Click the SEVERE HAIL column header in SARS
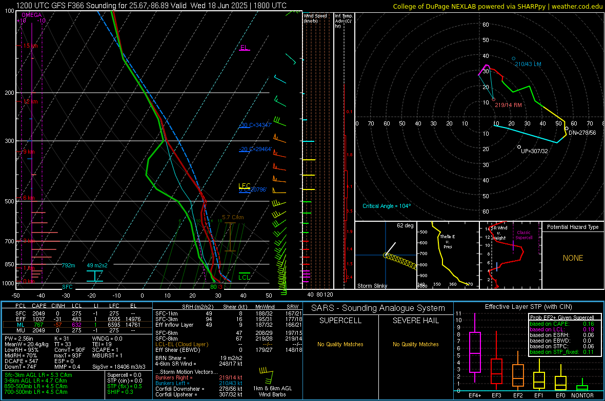Image resolution: width=605 pixels, height=401 pixels. 415,321
